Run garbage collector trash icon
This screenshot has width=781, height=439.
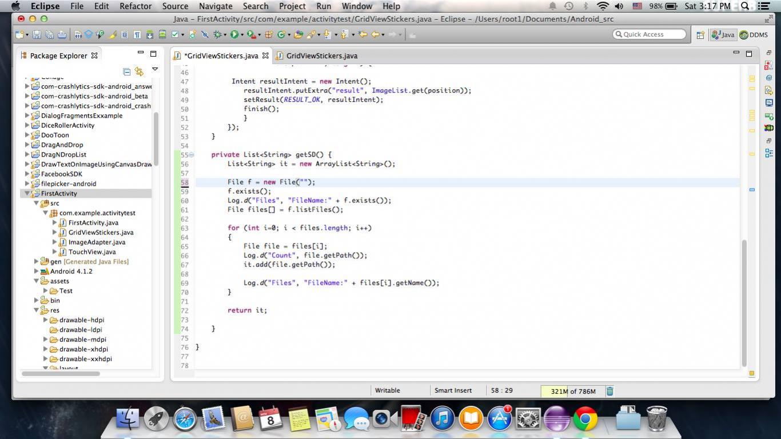click(609, 391)
